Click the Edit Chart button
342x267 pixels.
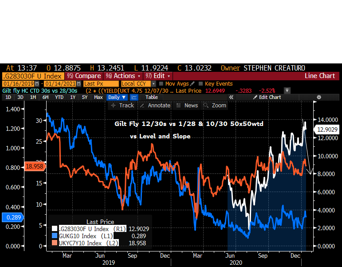coord(267,97)
